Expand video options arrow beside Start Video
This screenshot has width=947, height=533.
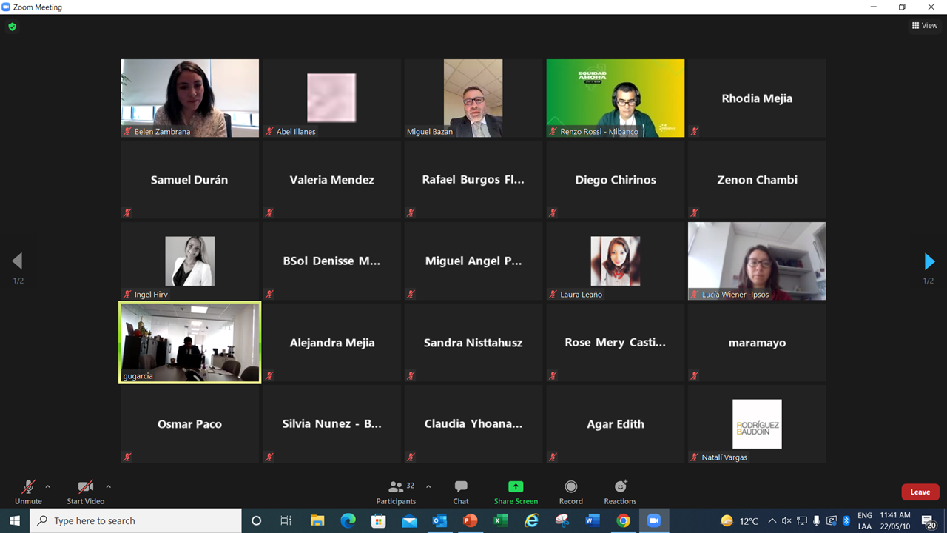pos(108,486)
